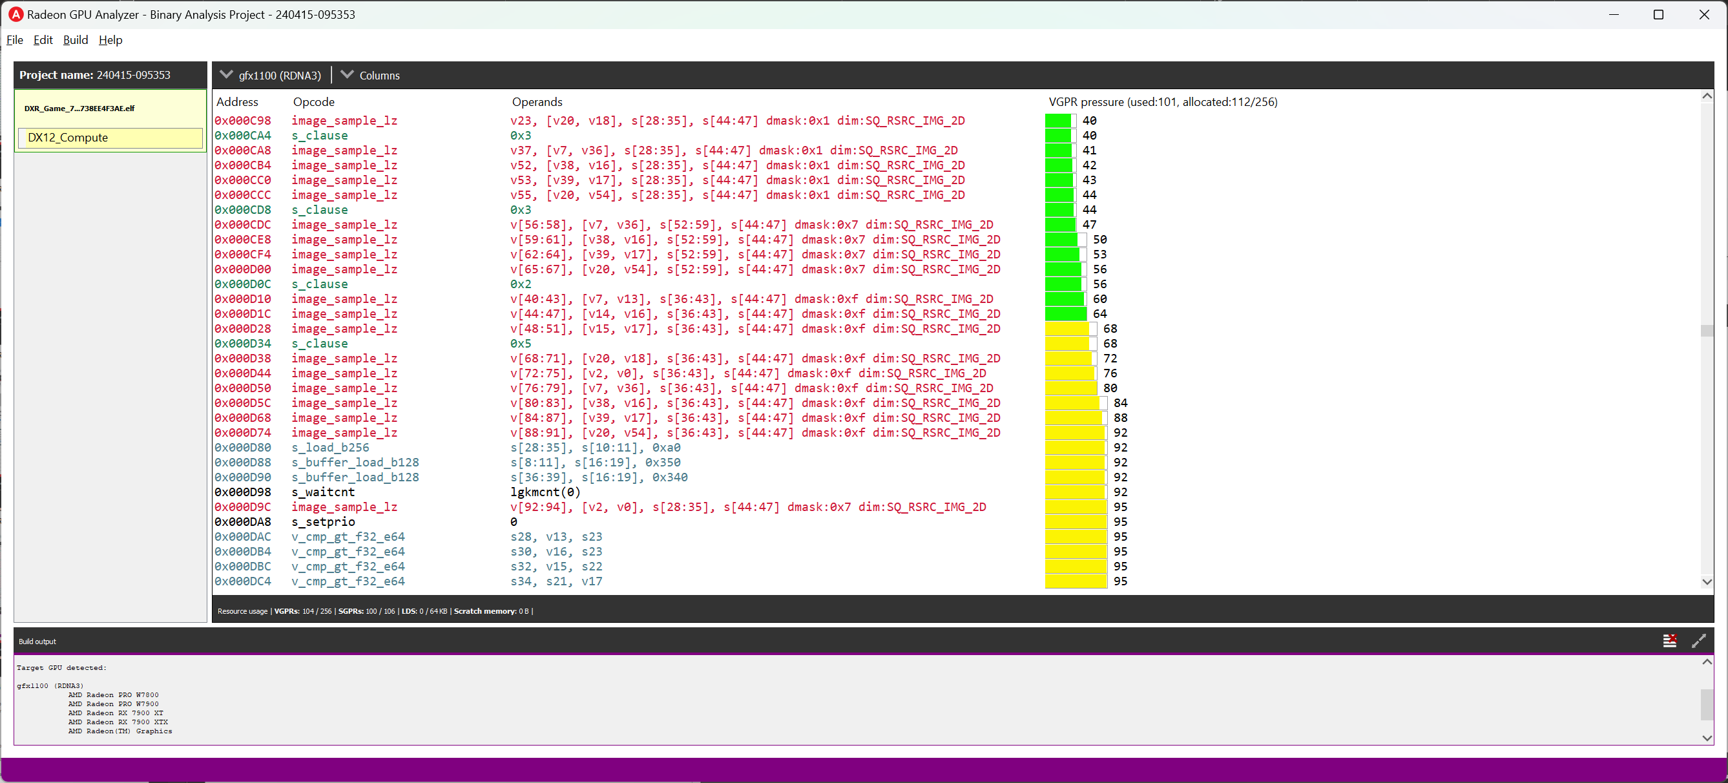Click the Radeon GPU Analyzer logo
Image resolution: width=1728 pixels, height=783 pixels.
click(15, 14)
